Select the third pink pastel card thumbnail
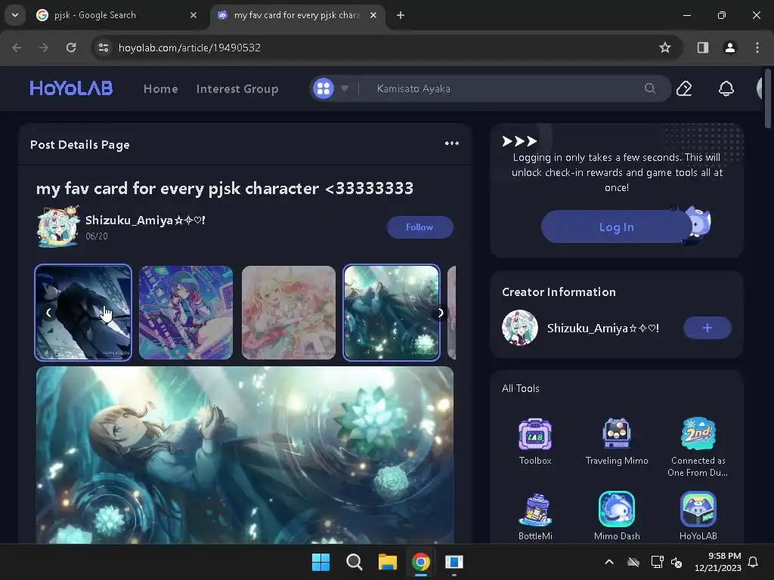Screen dimensions: 774x580 click(x=289, y=313)
